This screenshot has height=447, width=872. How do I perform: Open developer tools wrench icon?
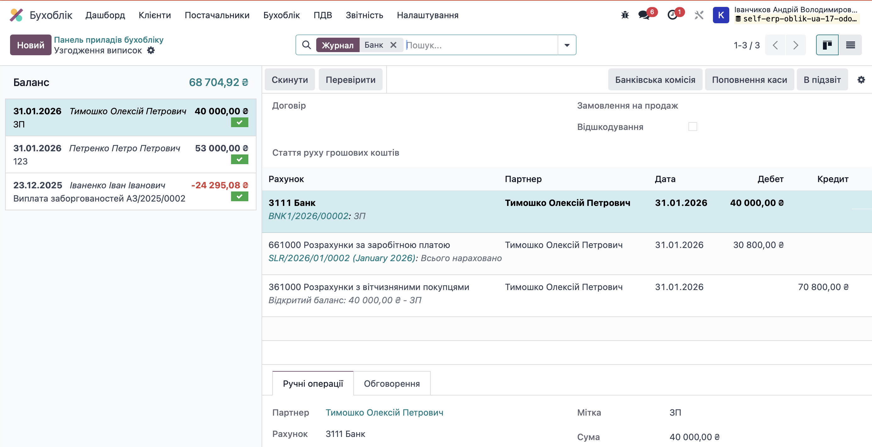[x=698, y=15]
